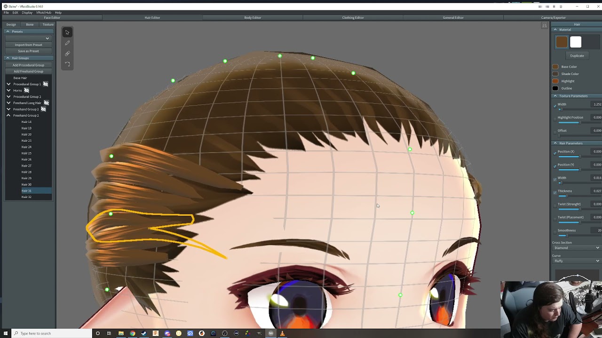Open the Highlight color swatch
Image resolution: width=602 pixels, height=338 pixels.
(x=555, y=81)
